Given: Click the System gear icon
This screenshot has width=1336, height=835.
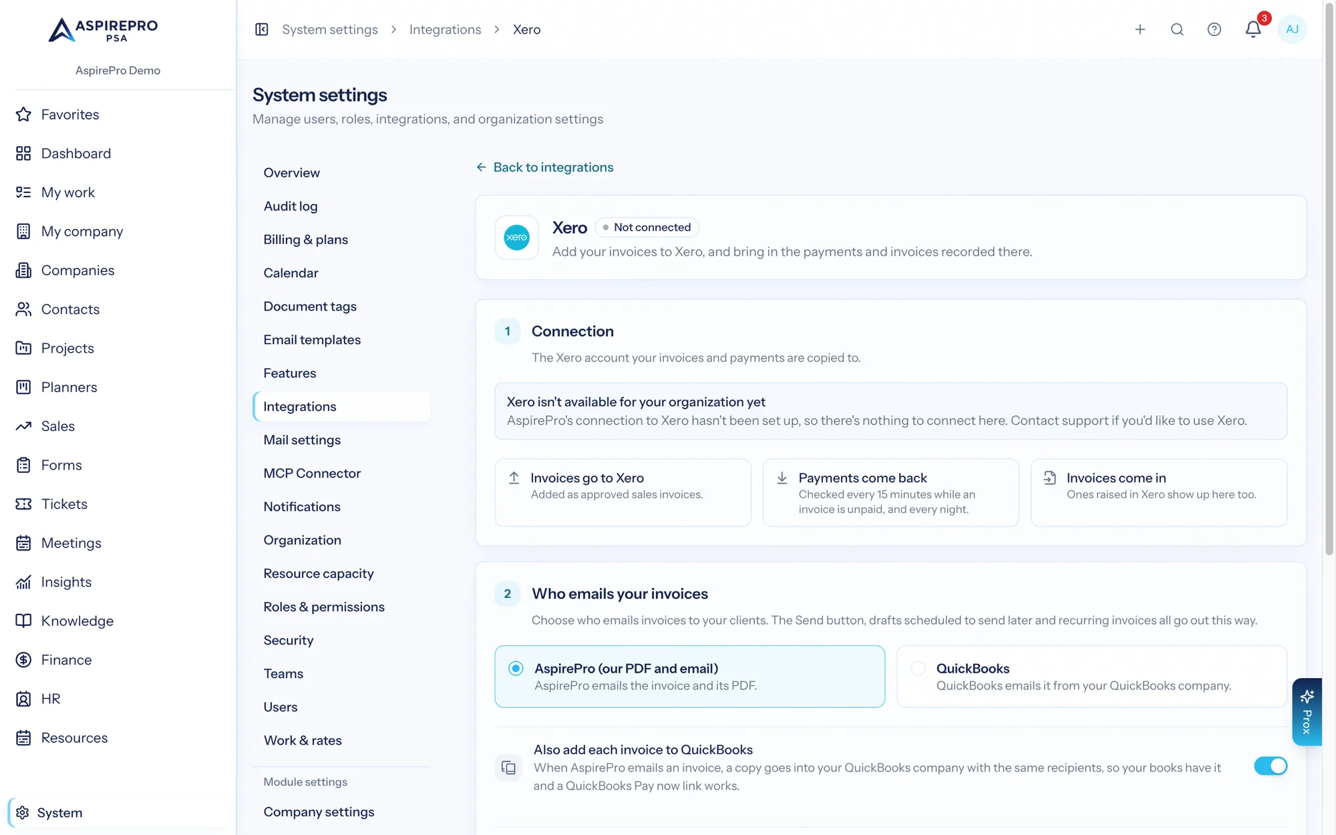Looking at the screenshot, I should tap(23, 813).
